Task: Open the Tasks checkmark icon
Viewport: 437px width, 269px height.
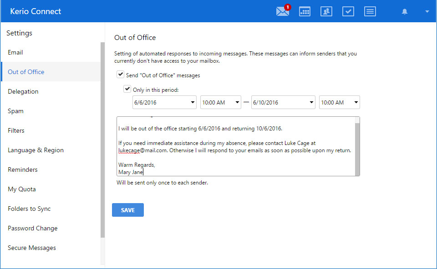Action: tap(348, 11)
